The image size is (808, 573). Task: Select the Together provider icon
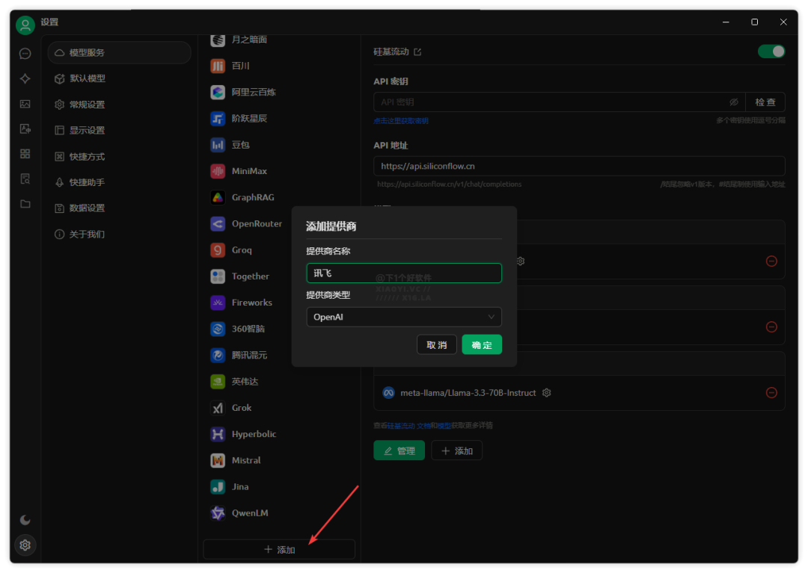coord(218,276)
